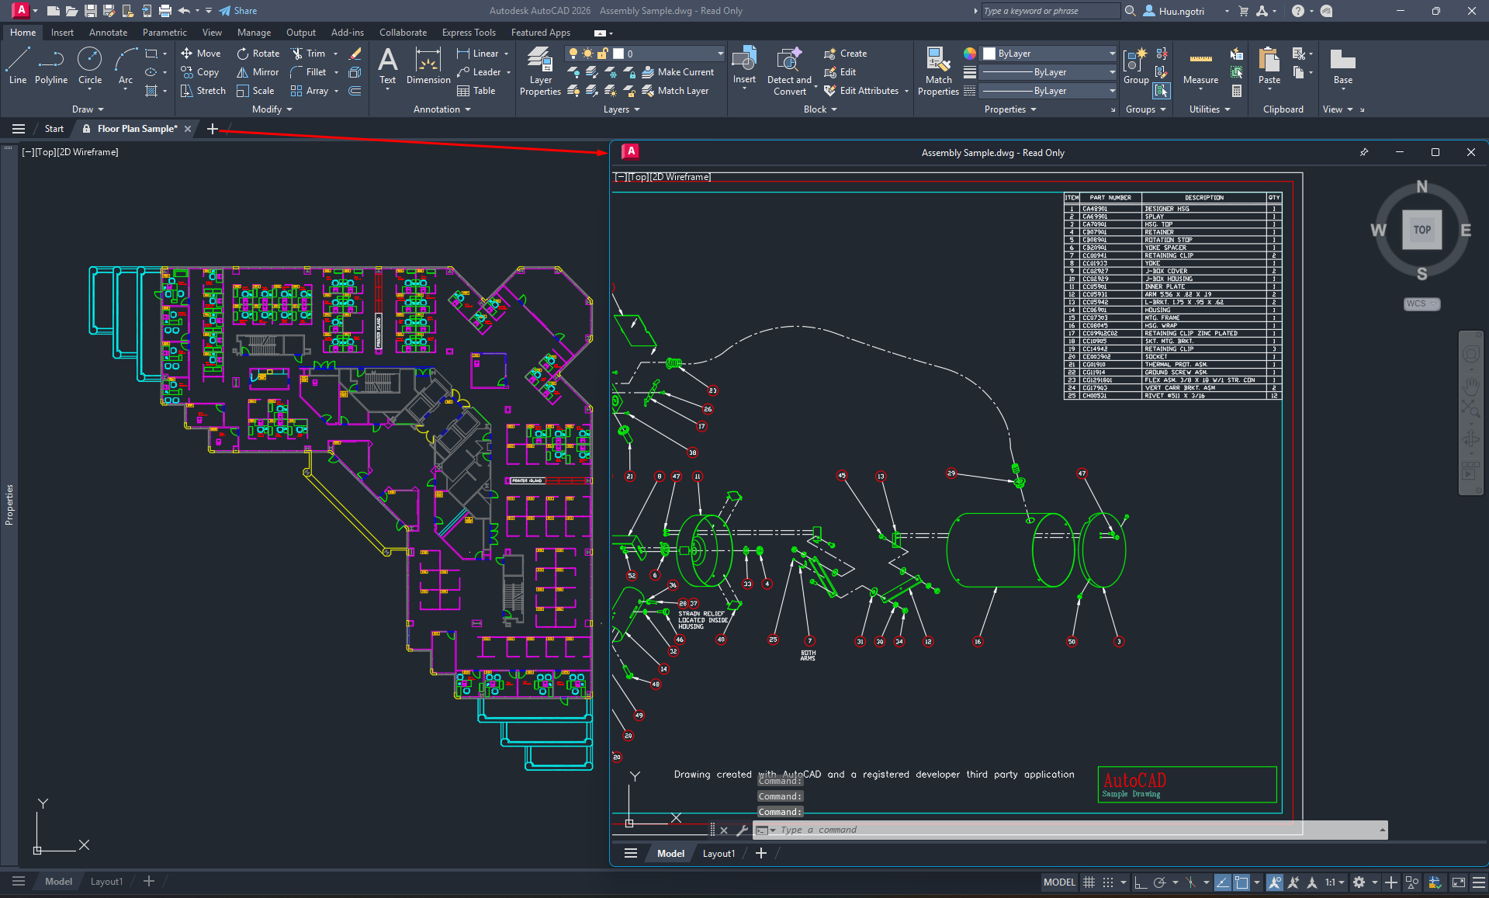Open Quick Calculator icon in Utilities
Image resolution: width=1489 pixels, height=898 pixels.
coord(1237,91)
